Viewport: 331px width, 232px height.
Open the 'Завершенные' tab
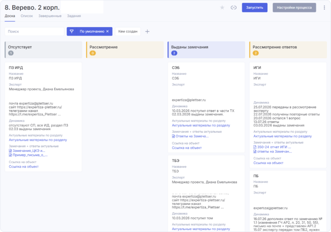[50, 16]
